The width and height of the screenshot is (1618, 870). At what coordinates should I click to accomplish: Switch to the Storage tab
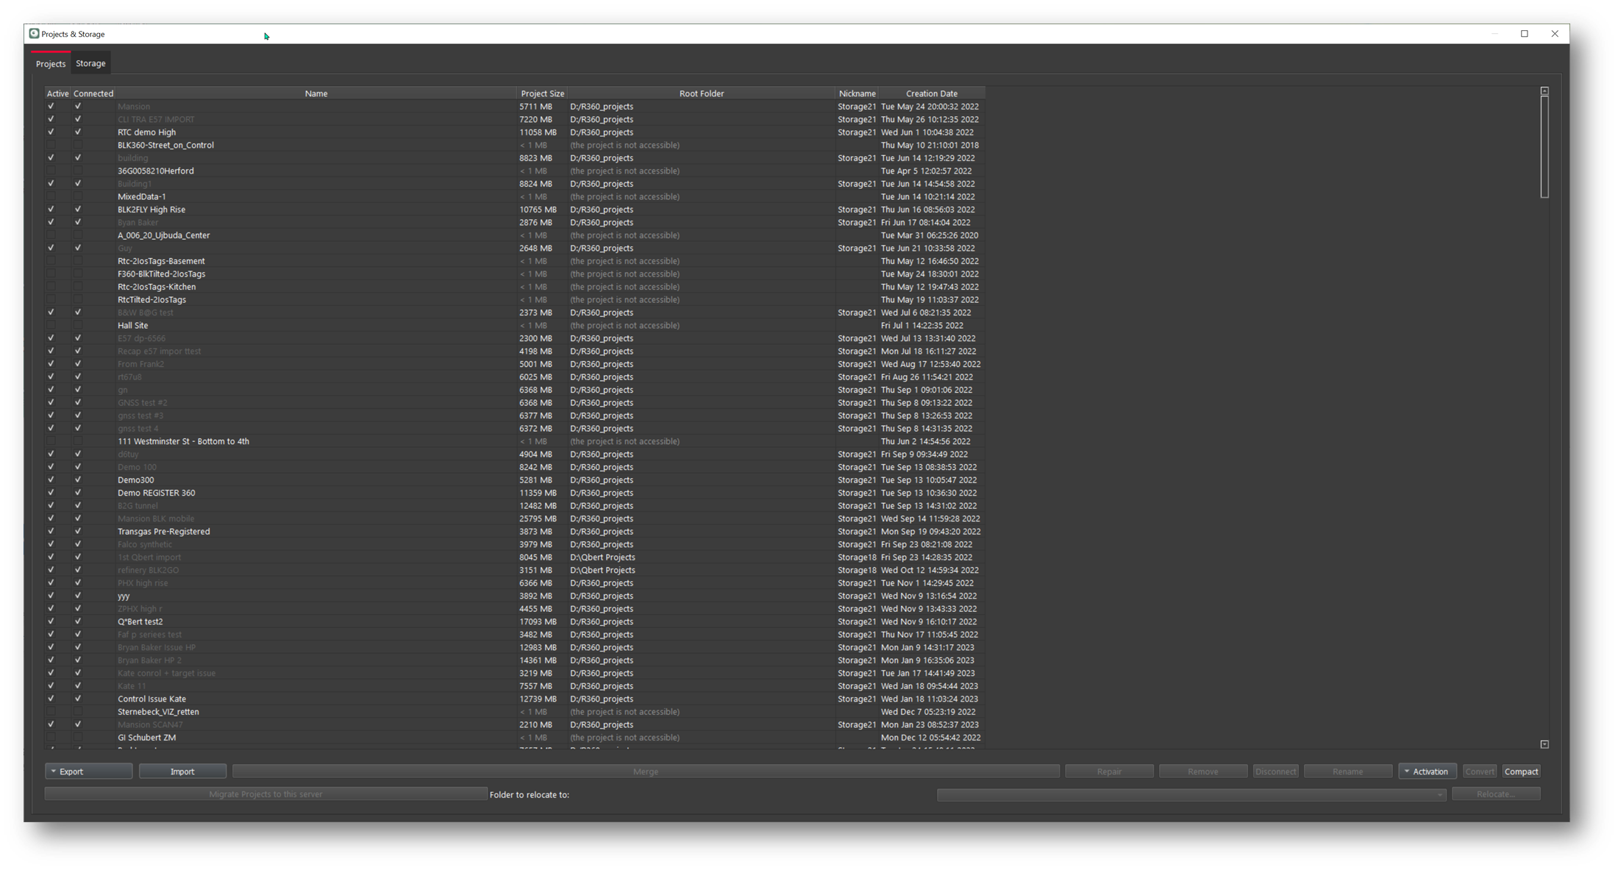point(90,64)
